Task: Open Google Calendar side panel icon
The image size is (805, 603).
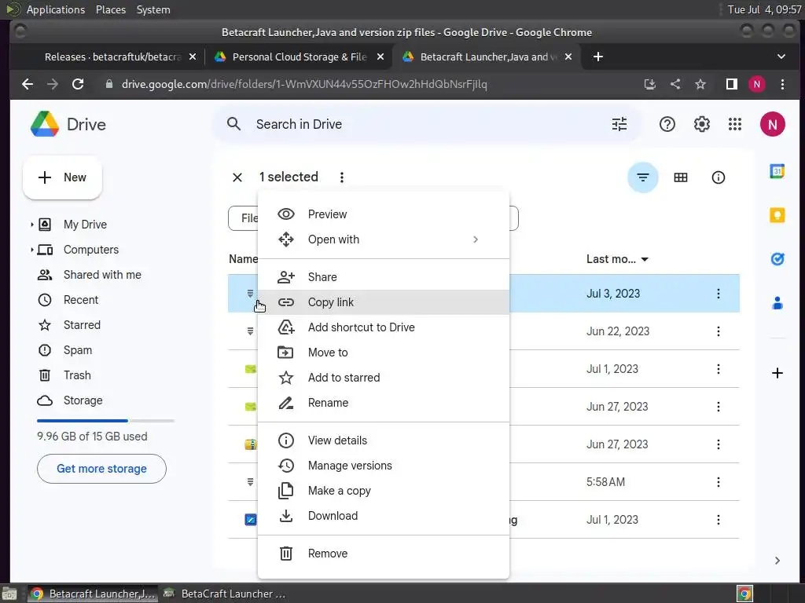Action: point(777,171)
